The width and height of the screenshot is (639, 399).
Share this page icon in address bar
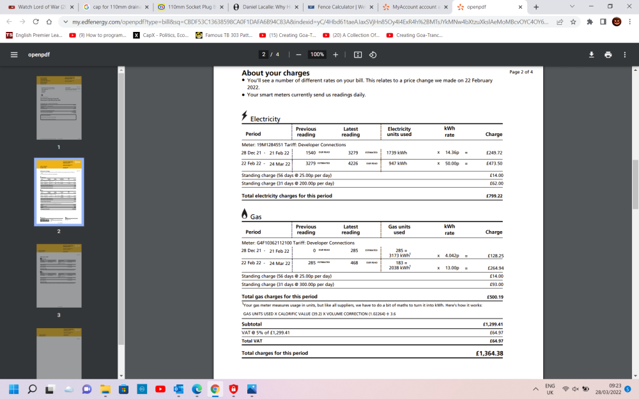click(560, 22)
